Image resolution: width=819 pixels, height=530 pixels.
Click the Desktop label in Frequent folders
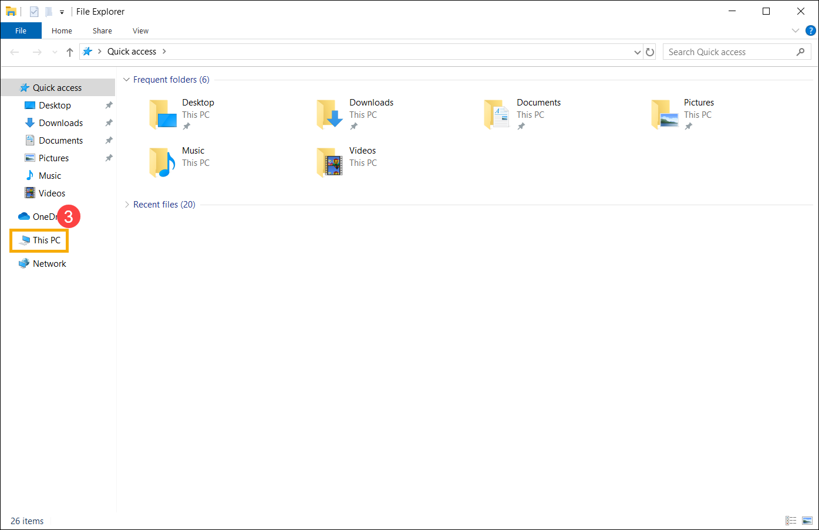tap(198, 103)
